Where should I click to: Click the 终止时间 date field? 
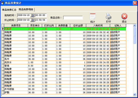point(24,20)
